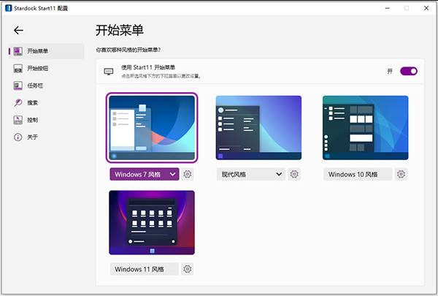Image resolution: width=438 pixels, height=296 pixels.
Task: Open settings gear for Windows 11 style
Action: (188, 269)
